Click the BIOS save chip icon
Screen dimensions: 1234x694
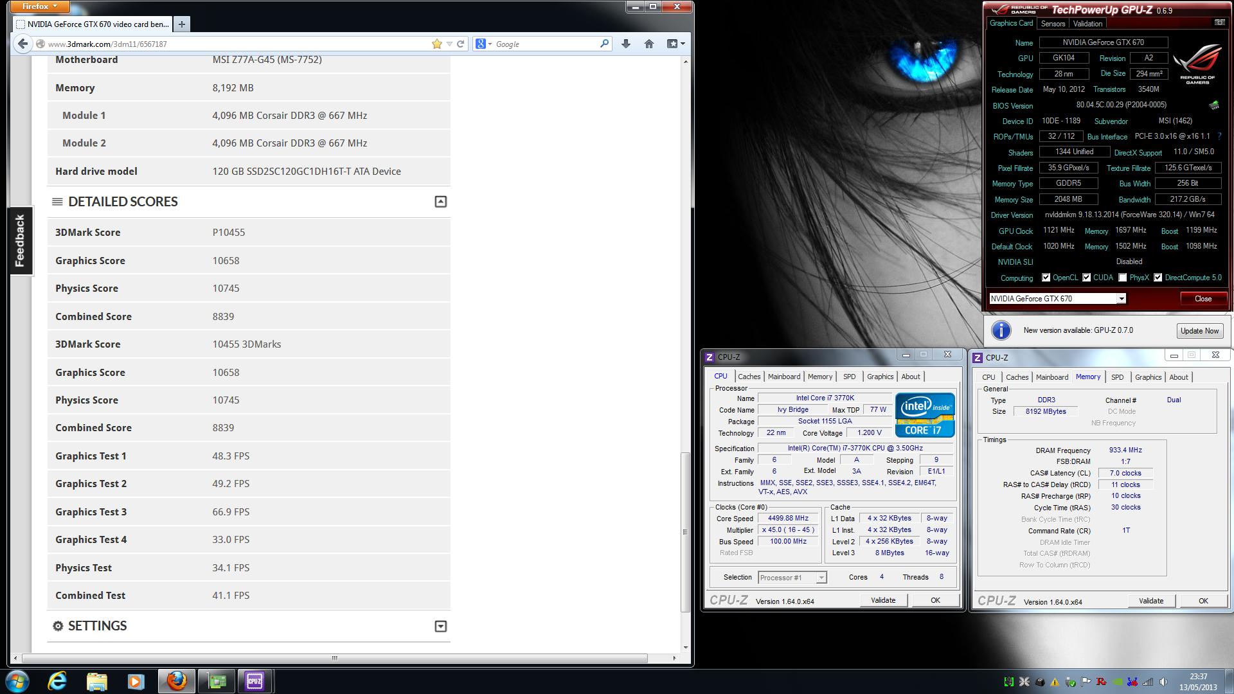tap(1213, 105)
